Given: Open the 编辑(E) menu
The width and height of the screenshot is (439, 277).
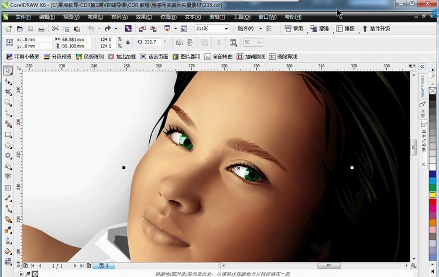Looking at the screenshot, I should click(47, 17).
